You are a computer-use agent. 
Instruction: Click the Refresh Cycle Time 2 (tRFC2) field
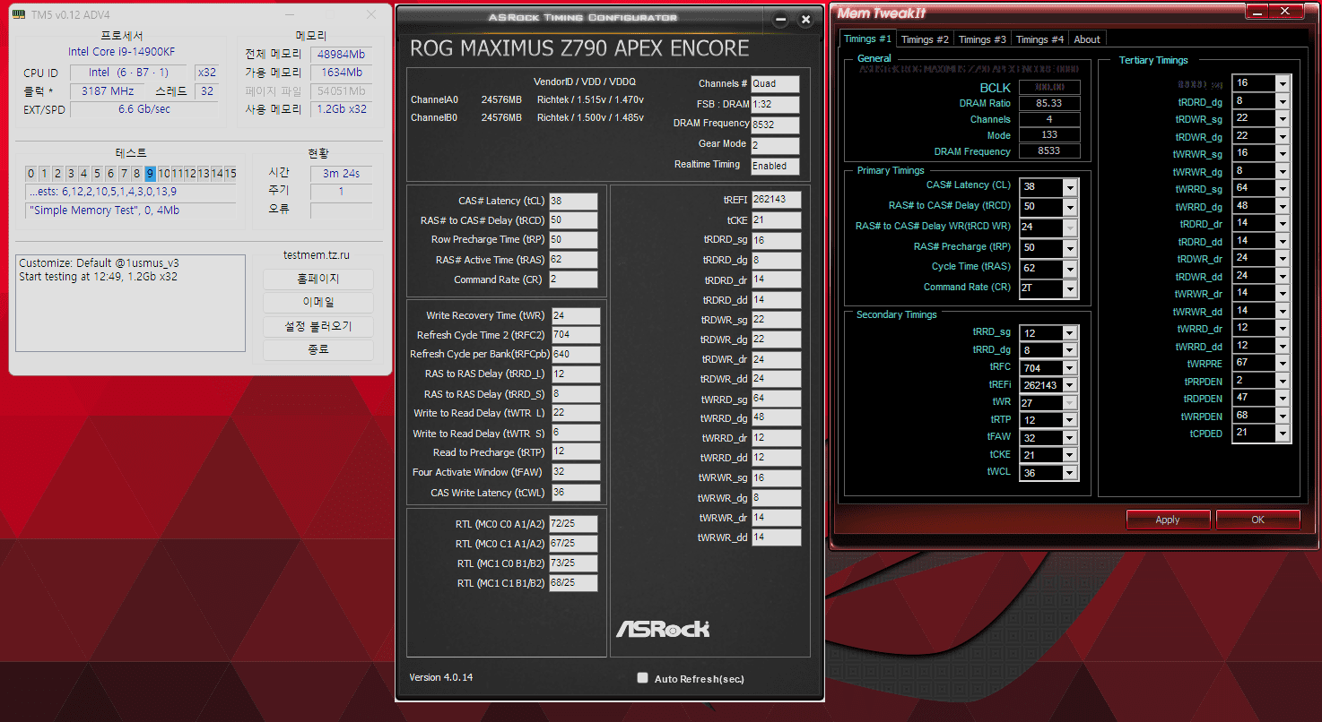click(575, 335)
